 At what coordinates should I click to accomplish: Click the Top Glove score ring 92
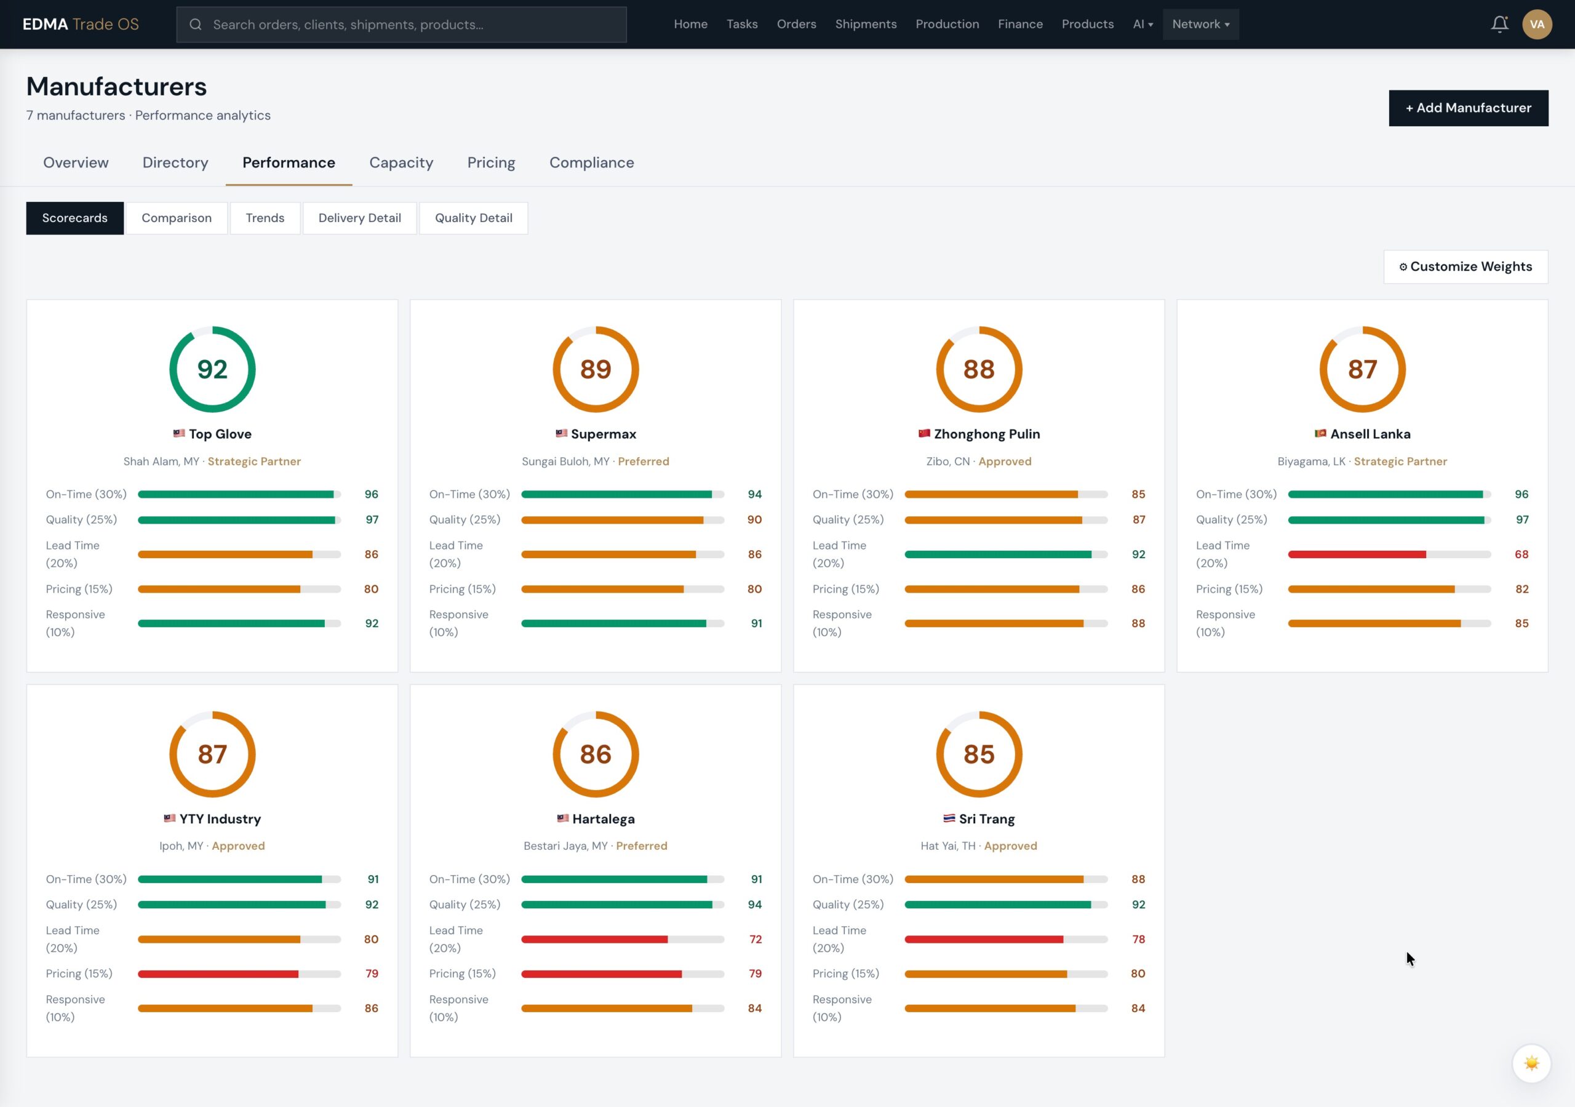[x=212, y=369]
